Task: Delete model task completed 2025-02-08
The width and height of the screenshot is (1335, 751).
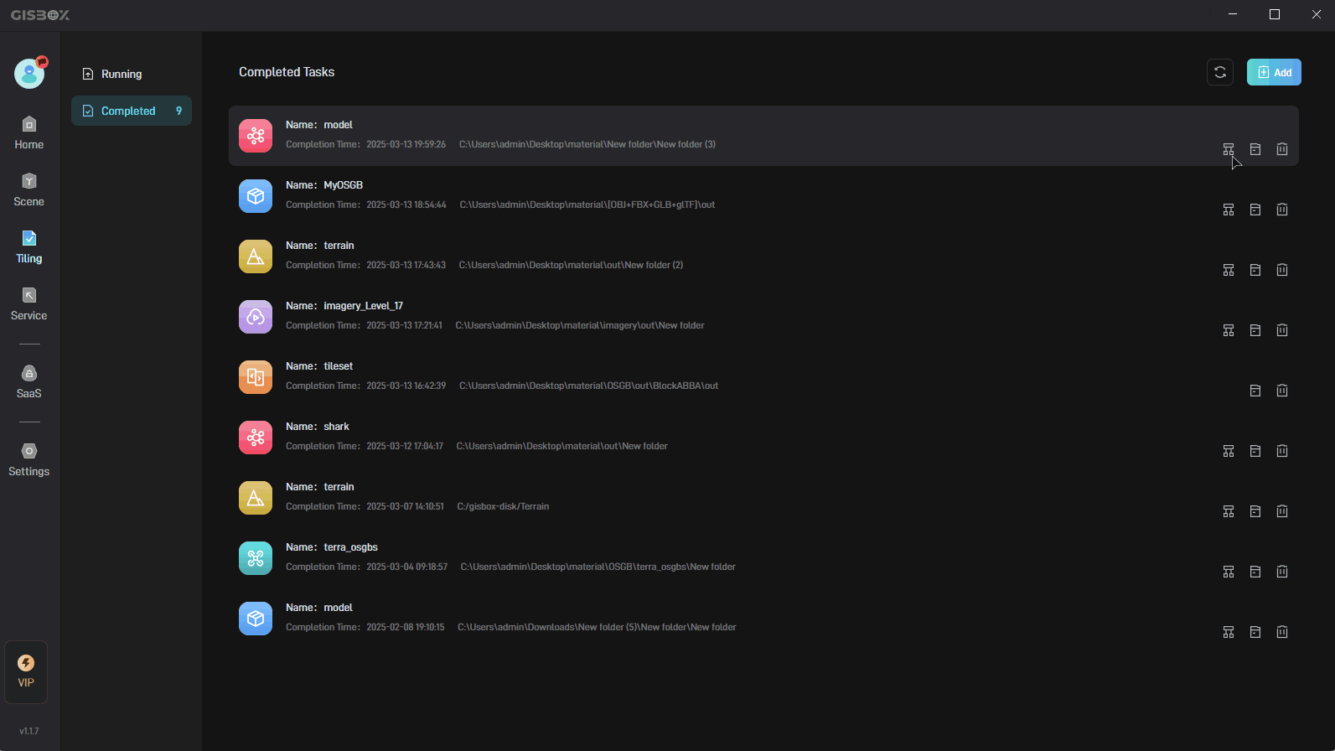Action: point(1282,632)
